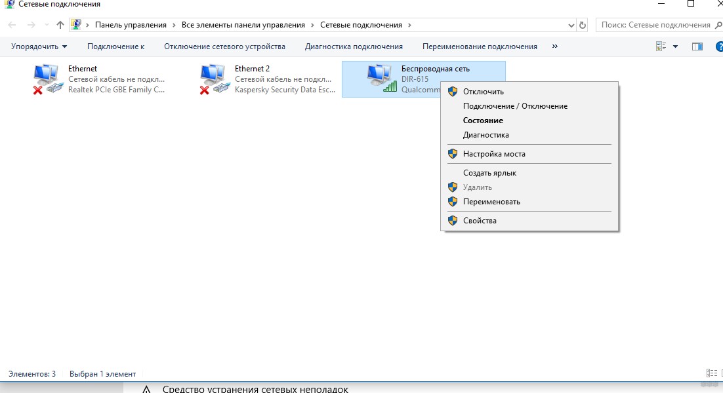723x393 pixels.
Task: Select the Ethernet 2 adapter icon
Action: click(x=215, y=79)
